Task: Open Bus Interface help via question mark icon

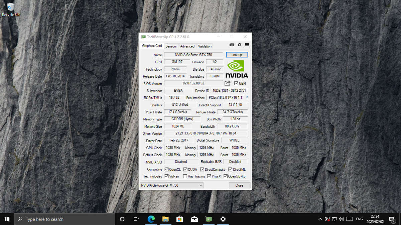Action: (x=247, y=98)
